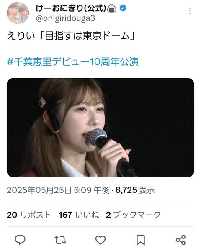Open the profile avatar picture

click(18, 13)
